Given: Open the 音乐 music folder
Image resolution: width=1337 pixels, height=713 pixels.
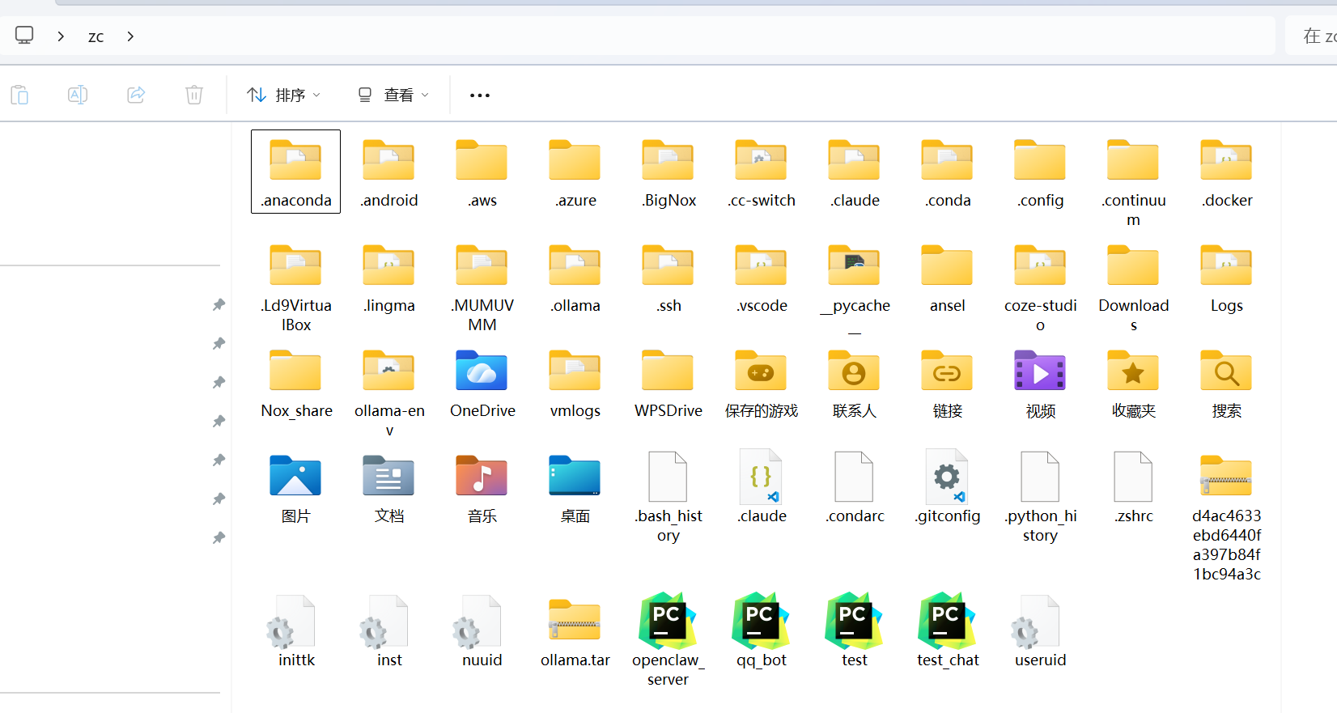Looking at the screenshot, I should pos(482,487).
